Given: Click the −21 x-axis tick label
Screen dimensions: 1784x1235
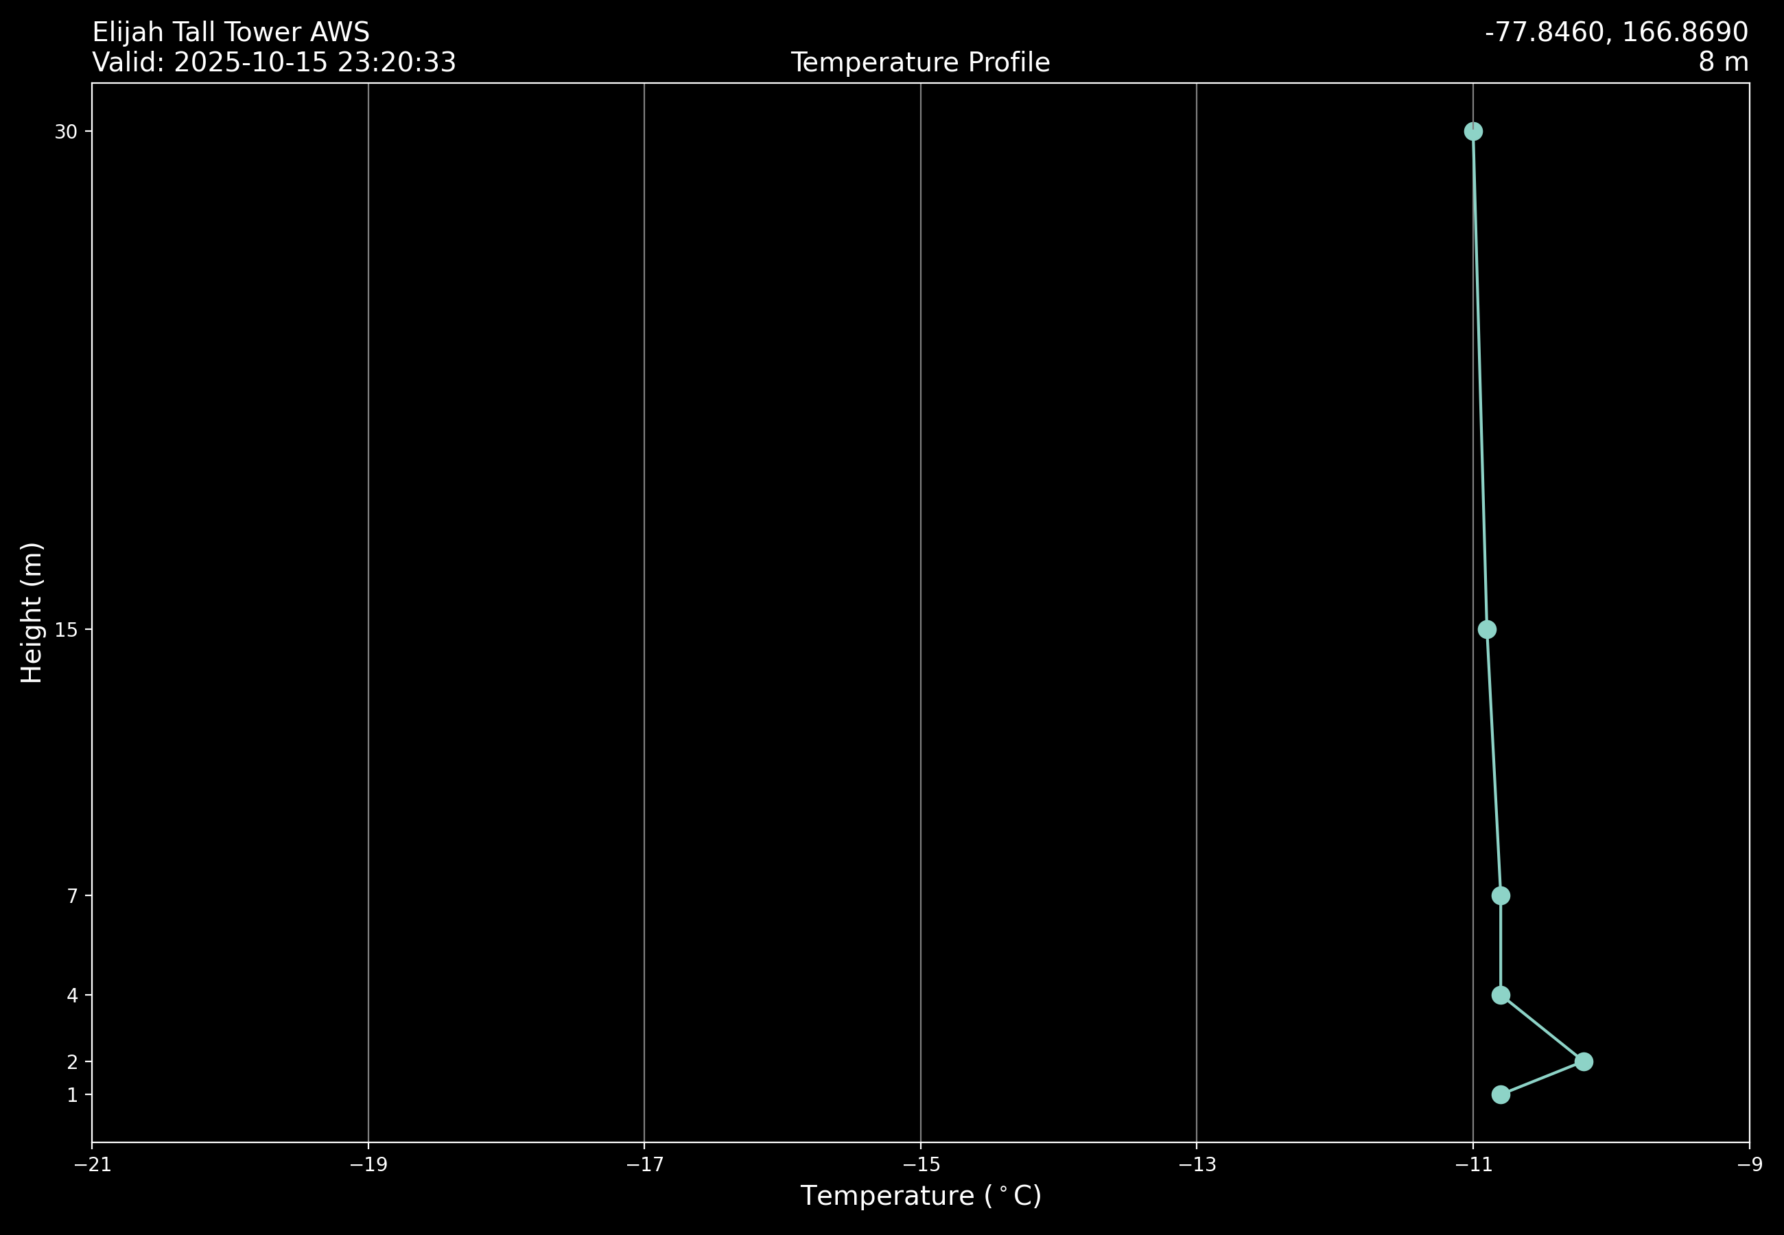Looking at the screenshot, I should coord(92,1165).
